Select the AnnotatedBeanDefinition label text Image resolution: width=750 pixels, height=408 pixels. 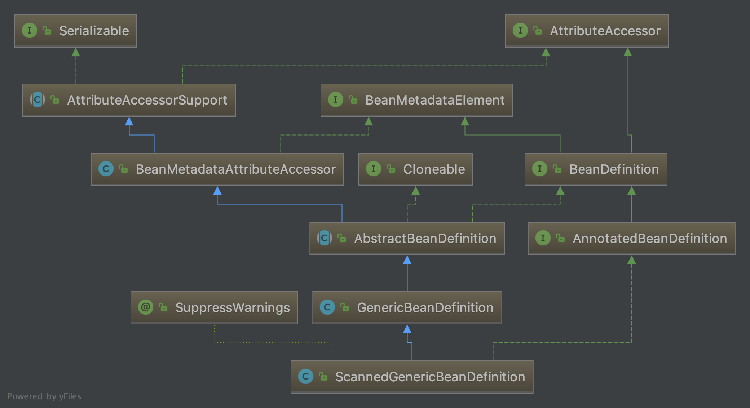(x=649, y=238)
